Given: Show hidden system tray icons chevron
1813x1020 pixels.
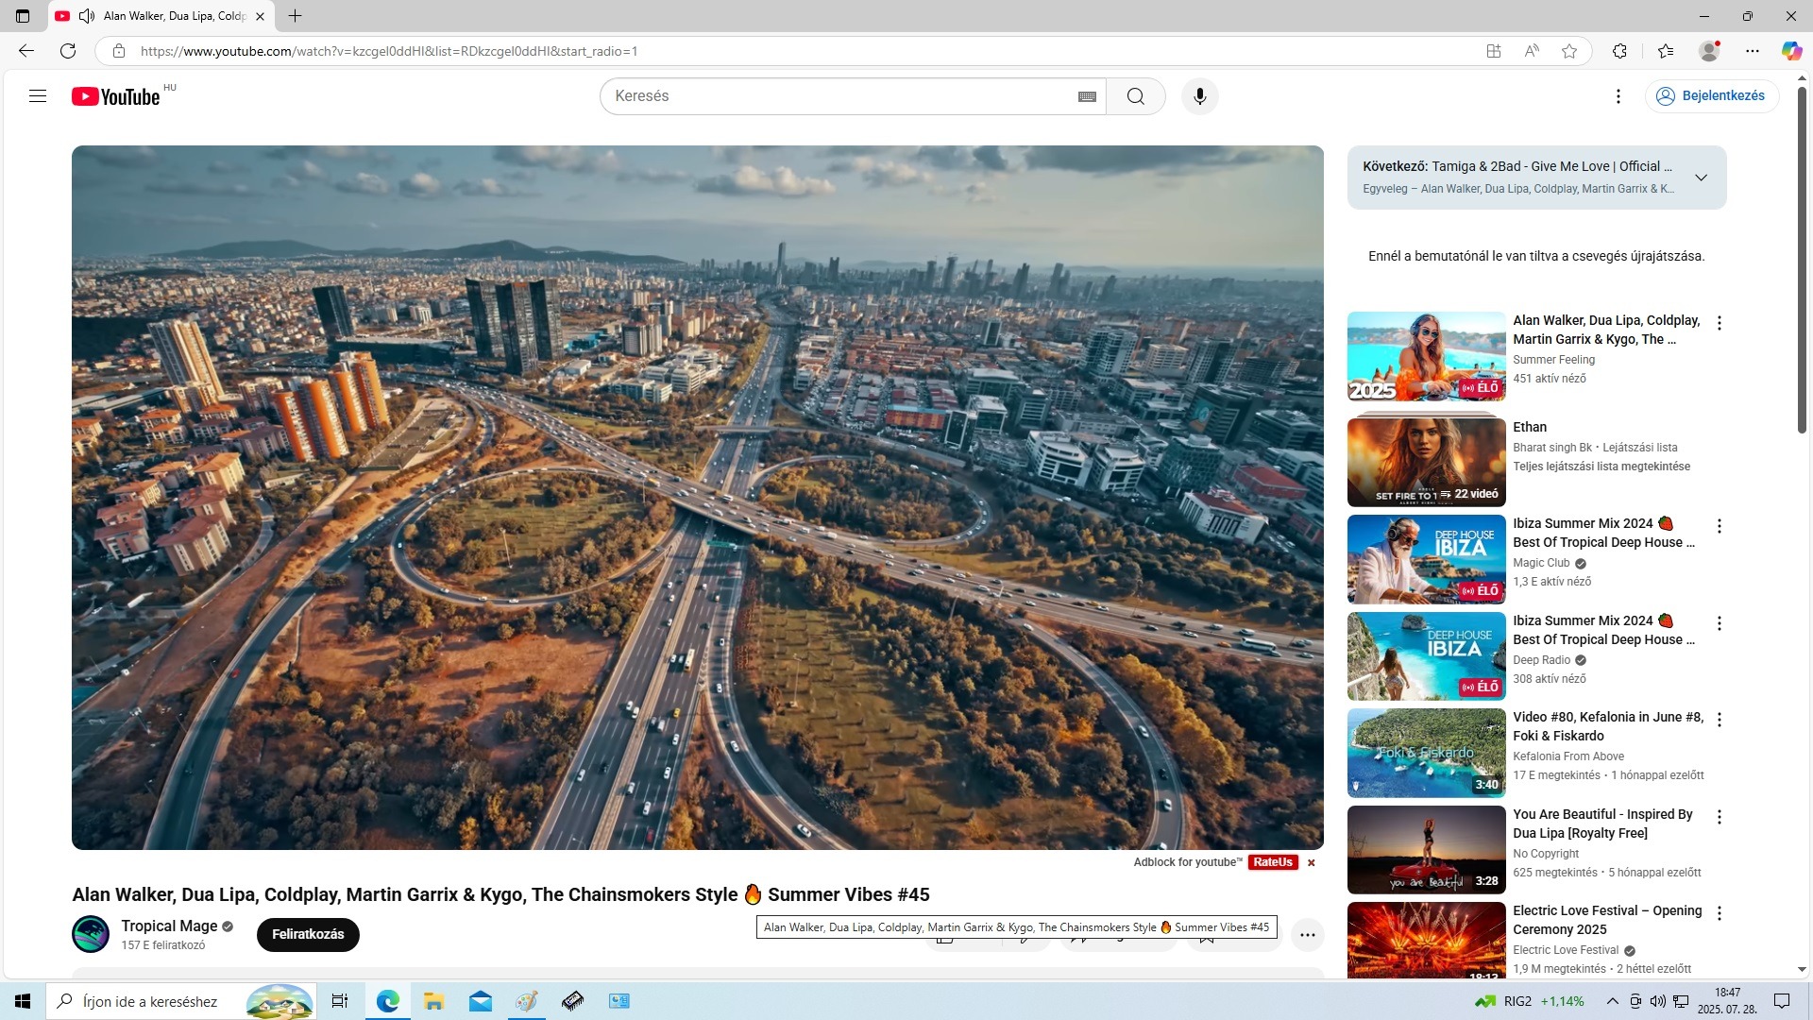Looking at the screenshot, I should pyautogui.click(x=1612, y=1001).
